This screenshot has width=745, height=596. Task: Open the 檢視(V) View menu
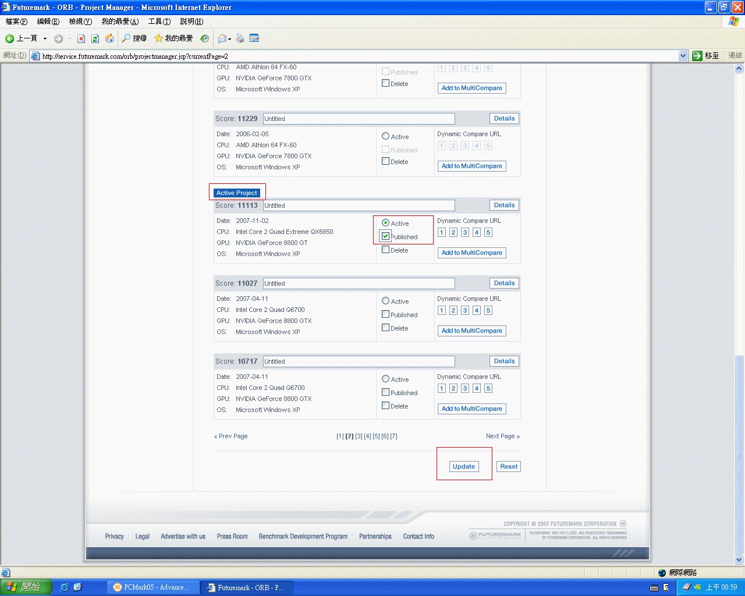point(80,22)
